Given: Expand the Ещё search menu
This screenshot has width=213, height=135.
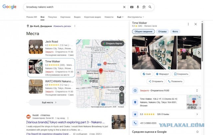Looking at the screenshot, I should (120, 17).
